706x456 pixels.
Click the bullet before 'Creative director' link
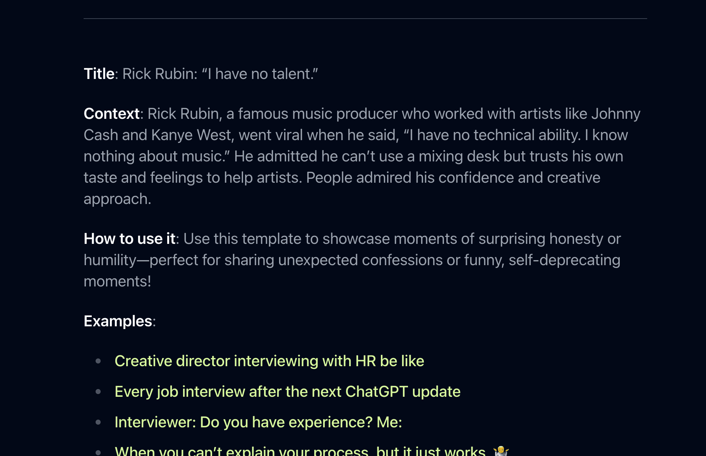pos(98,361)
